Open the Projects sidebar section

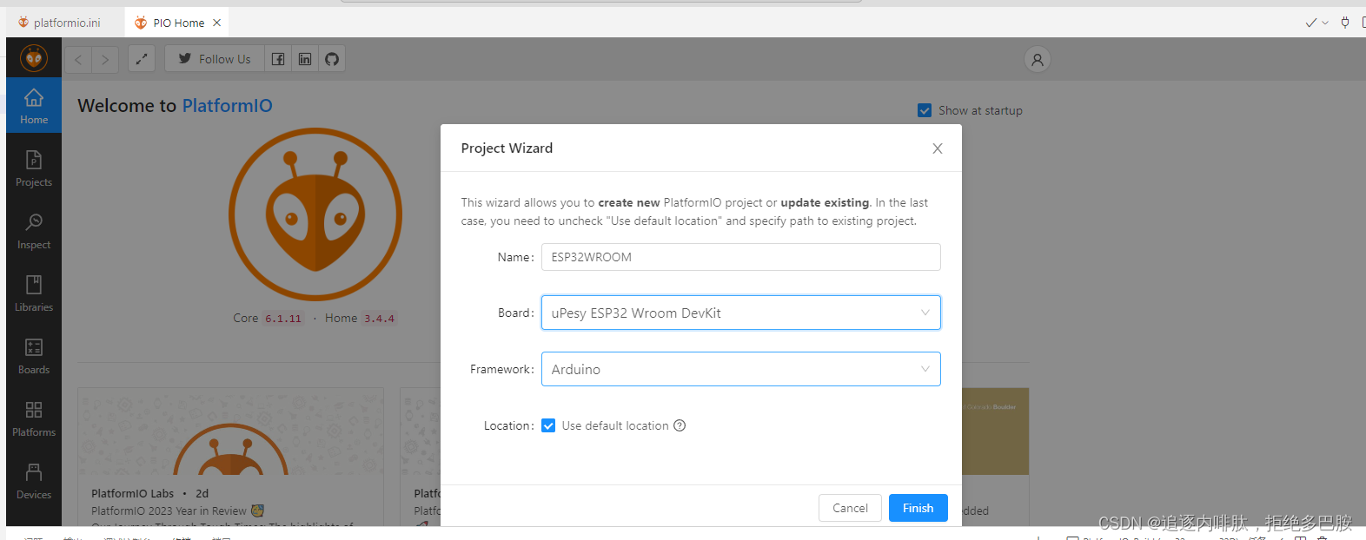pyautogui.click(x=34, y=169)
